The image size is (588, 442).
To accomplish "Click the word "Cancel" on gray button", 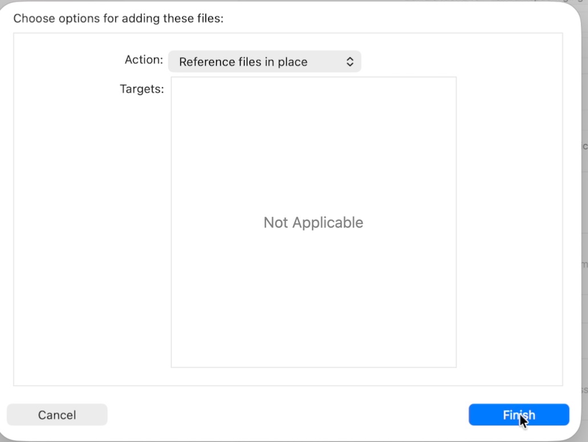I will (57, 415).
